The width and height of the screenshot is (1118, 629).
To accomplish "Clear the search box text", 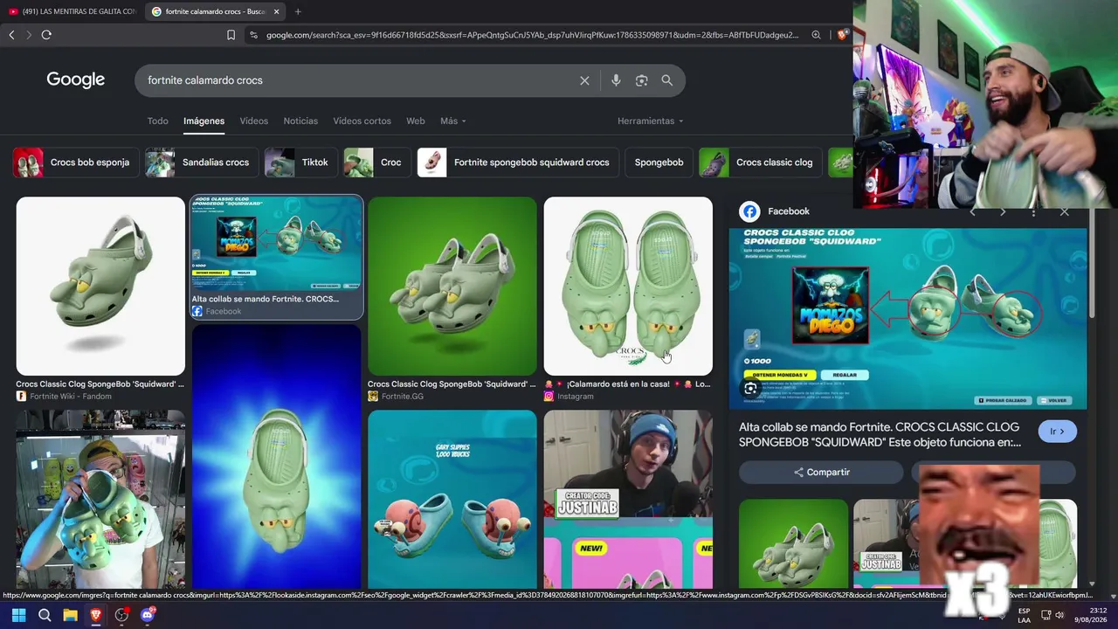I will pos(584,80).
